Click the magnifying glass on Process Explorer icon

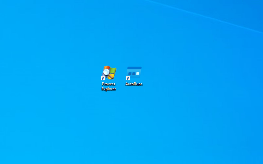coord(107,71)
